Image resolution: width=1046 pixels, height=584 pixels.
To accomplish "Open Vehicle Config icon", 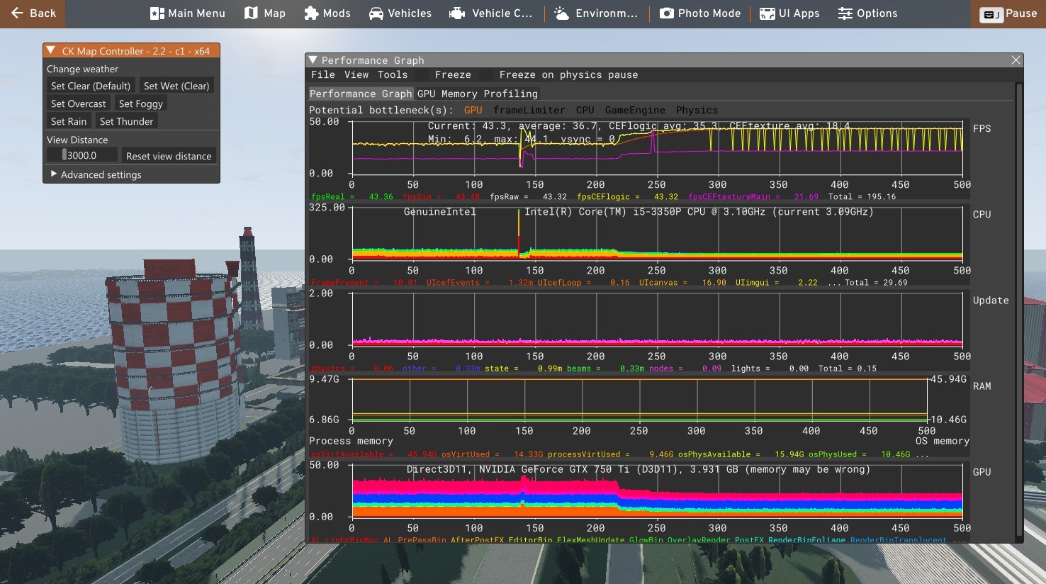I will [x=458, y=13].
